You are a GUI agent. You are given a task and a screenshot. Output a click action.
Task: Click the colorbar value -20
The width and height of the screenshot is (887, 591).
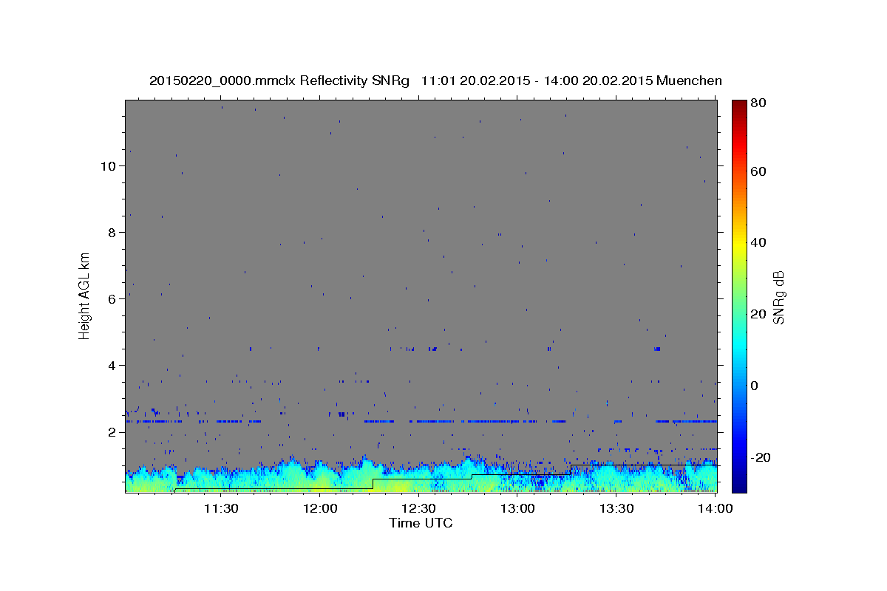pos(762,457)
